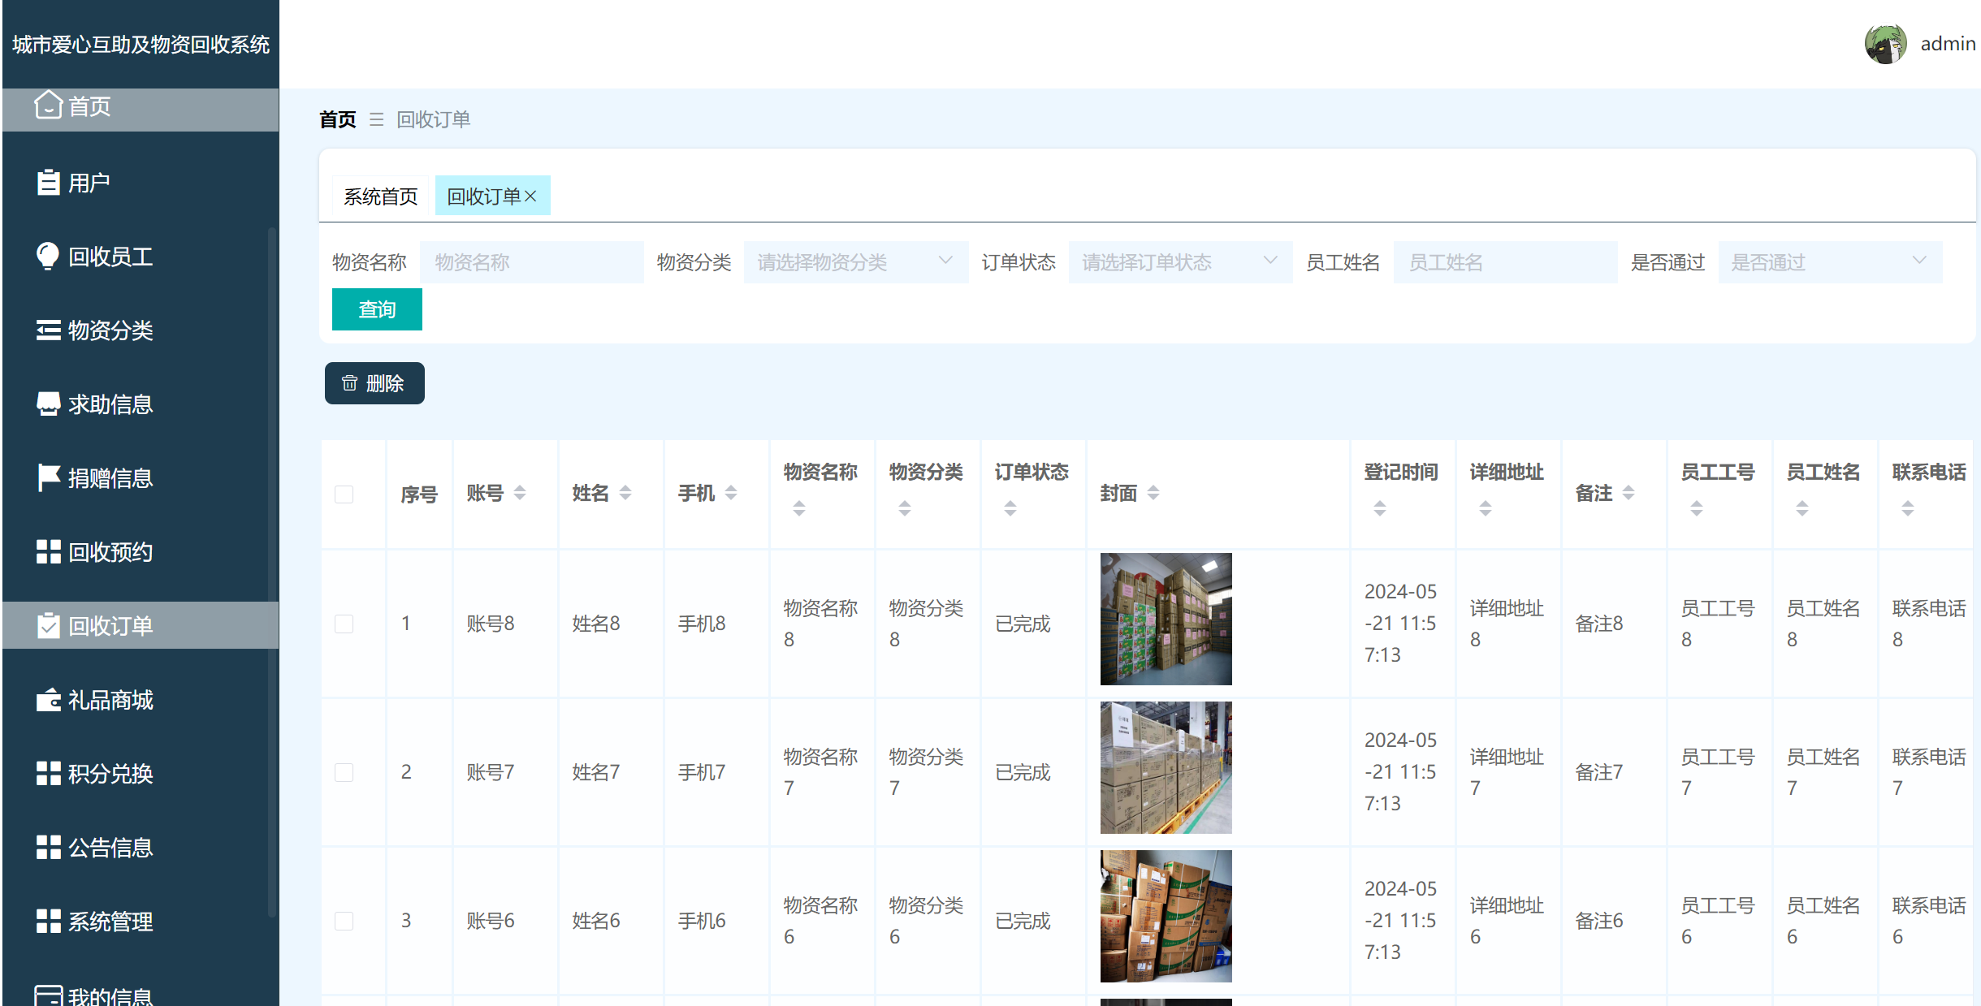The width and height of the screenshot is (1981, 1006).
Task: Expand the 订单状态 order status dropdown
Action: point(1179,261)
